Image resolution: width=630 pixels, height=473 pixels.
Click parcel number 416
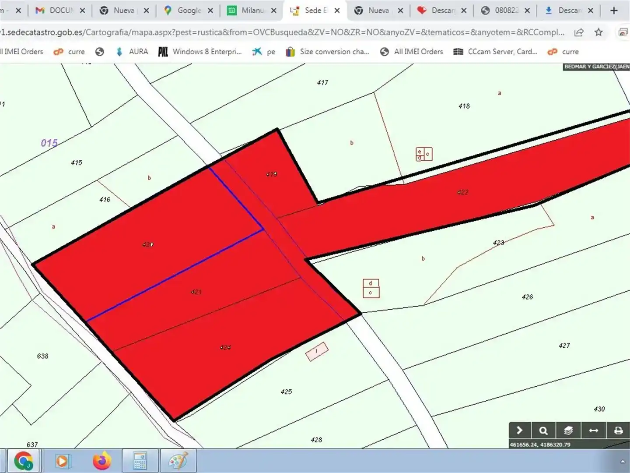[105, 199]
